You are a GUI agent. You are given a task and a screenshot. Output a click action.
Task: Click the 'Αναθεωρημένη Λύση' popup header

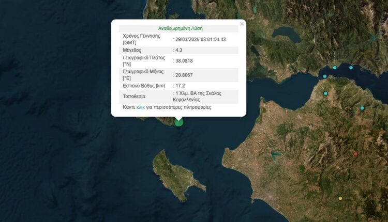pos(178,29)
